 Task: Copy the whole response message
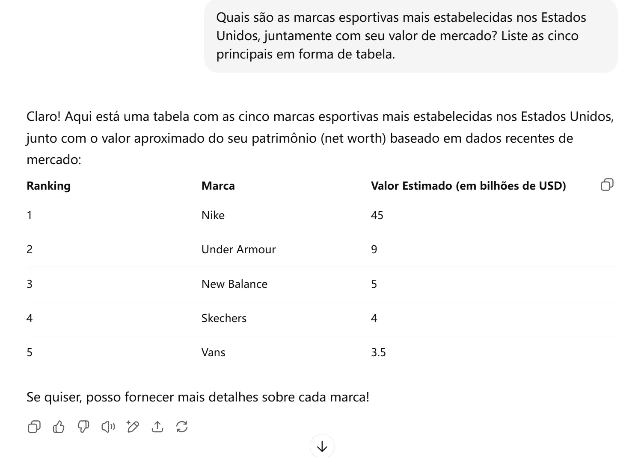tap(34, 427)
